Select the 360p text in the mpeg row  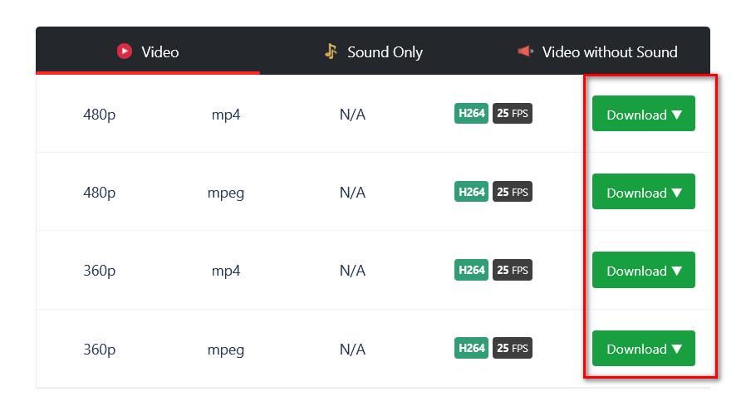coord(100,350)
